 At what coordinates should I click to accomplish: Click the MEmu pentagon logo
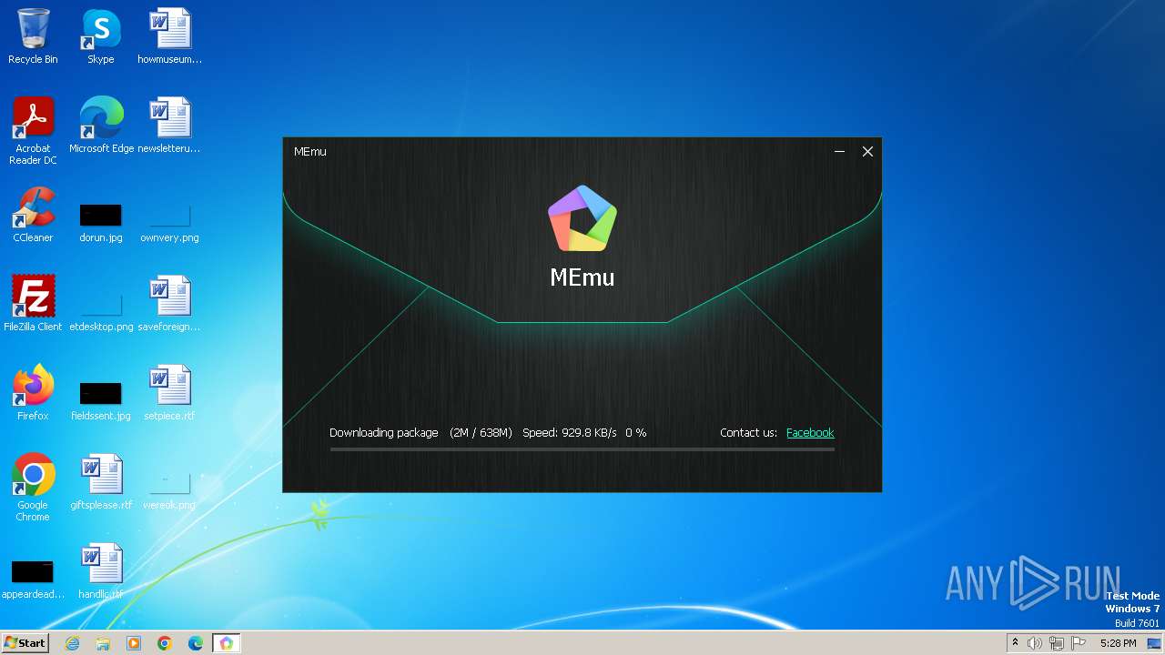(x=582, y=218)
